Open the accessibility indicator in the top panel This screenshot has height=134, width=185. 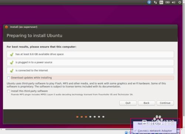click(149, 2)
